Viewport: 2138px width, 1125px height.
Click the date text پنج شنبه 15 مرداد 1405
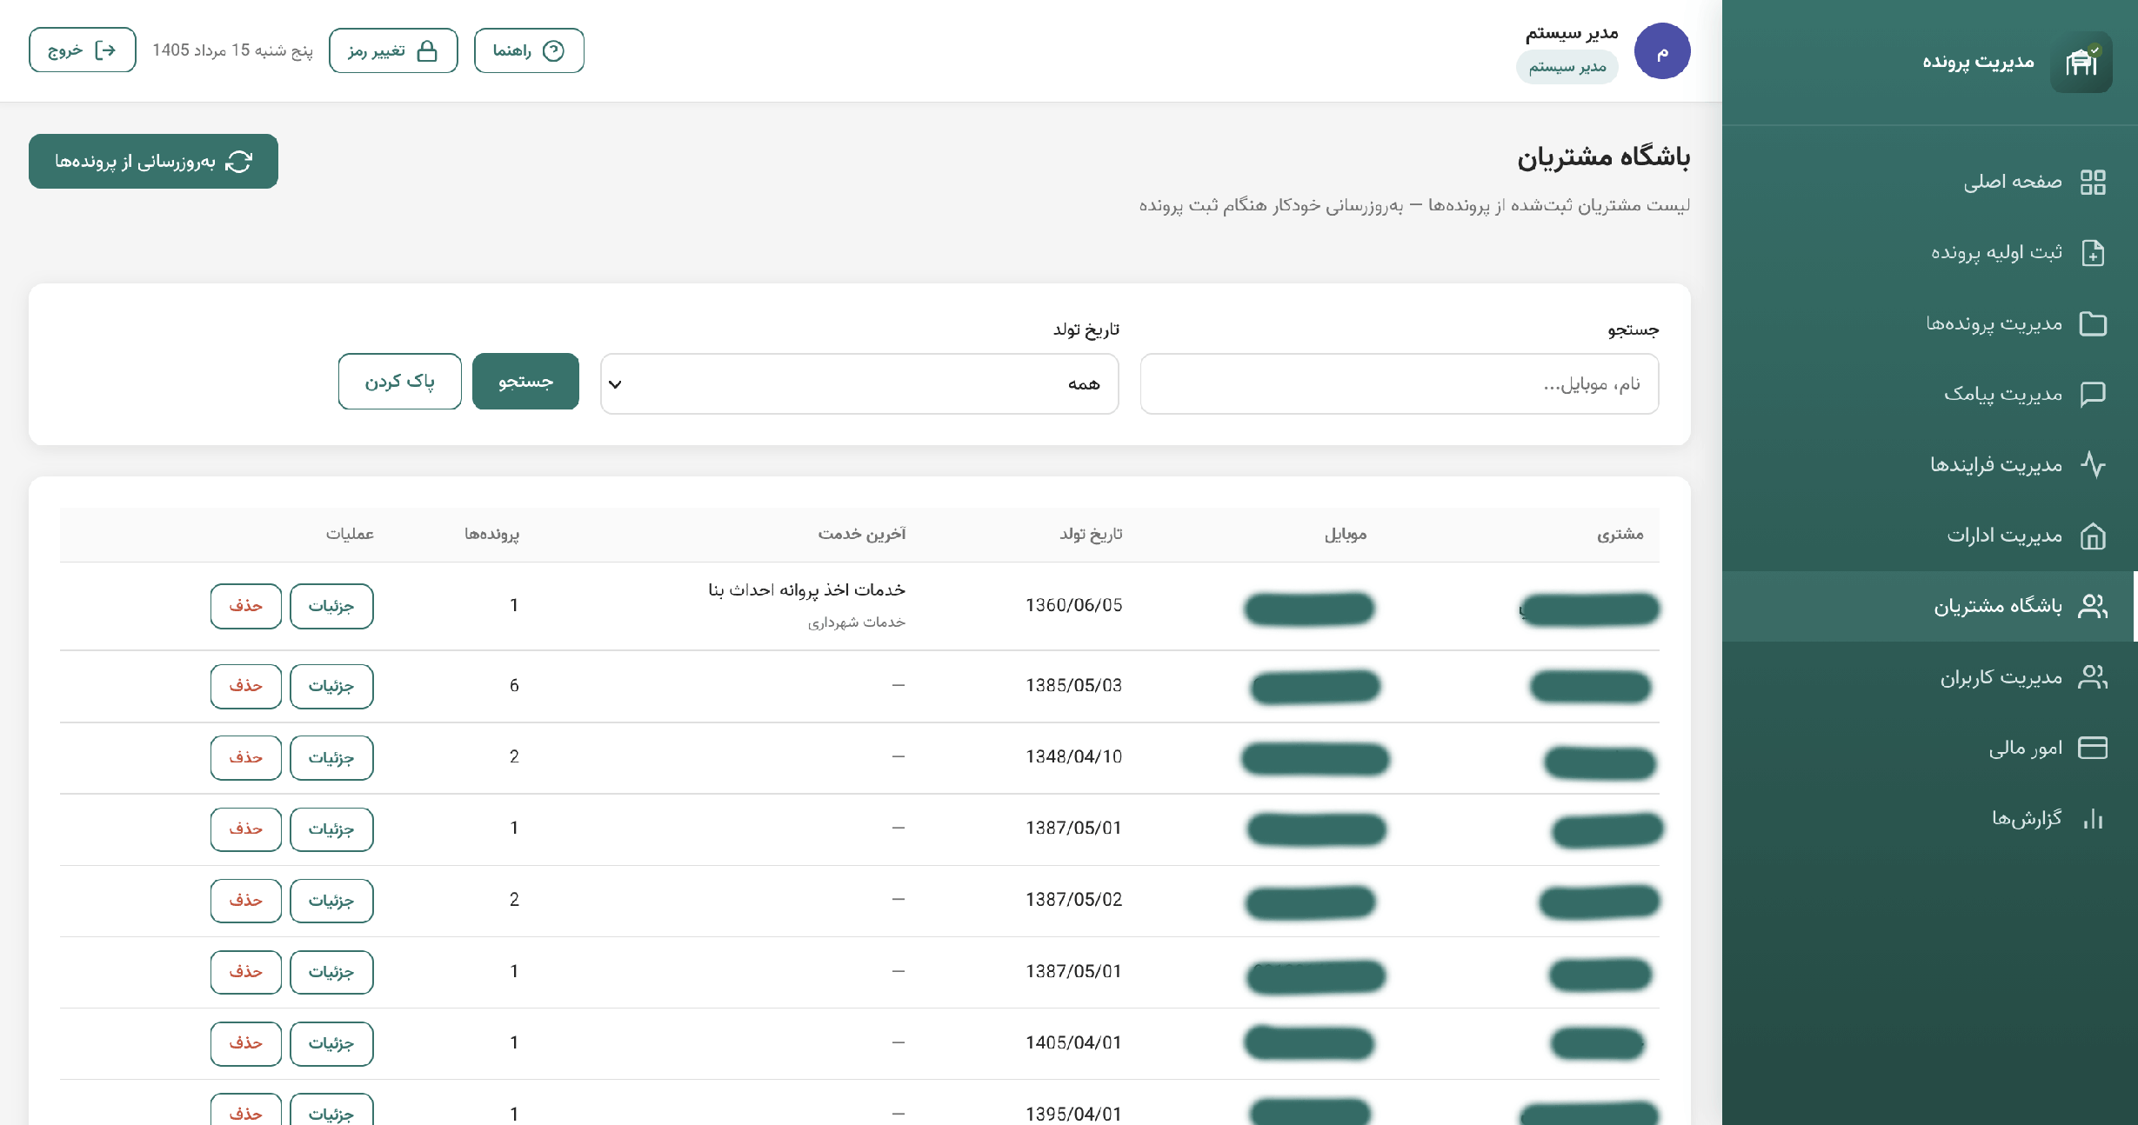click(232, 50)
